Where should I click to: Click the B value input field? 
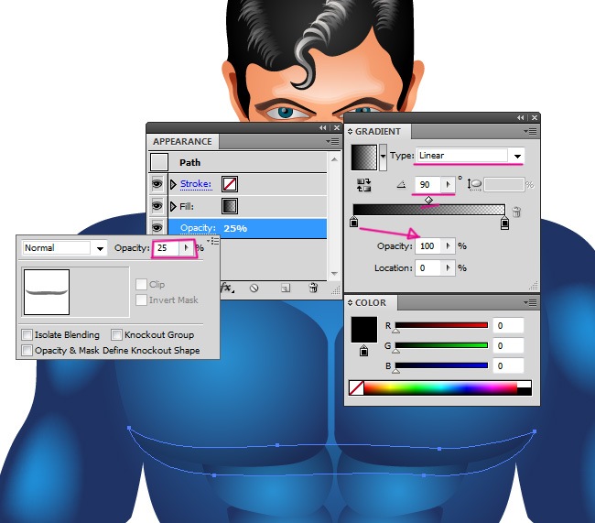coord(508,365)
